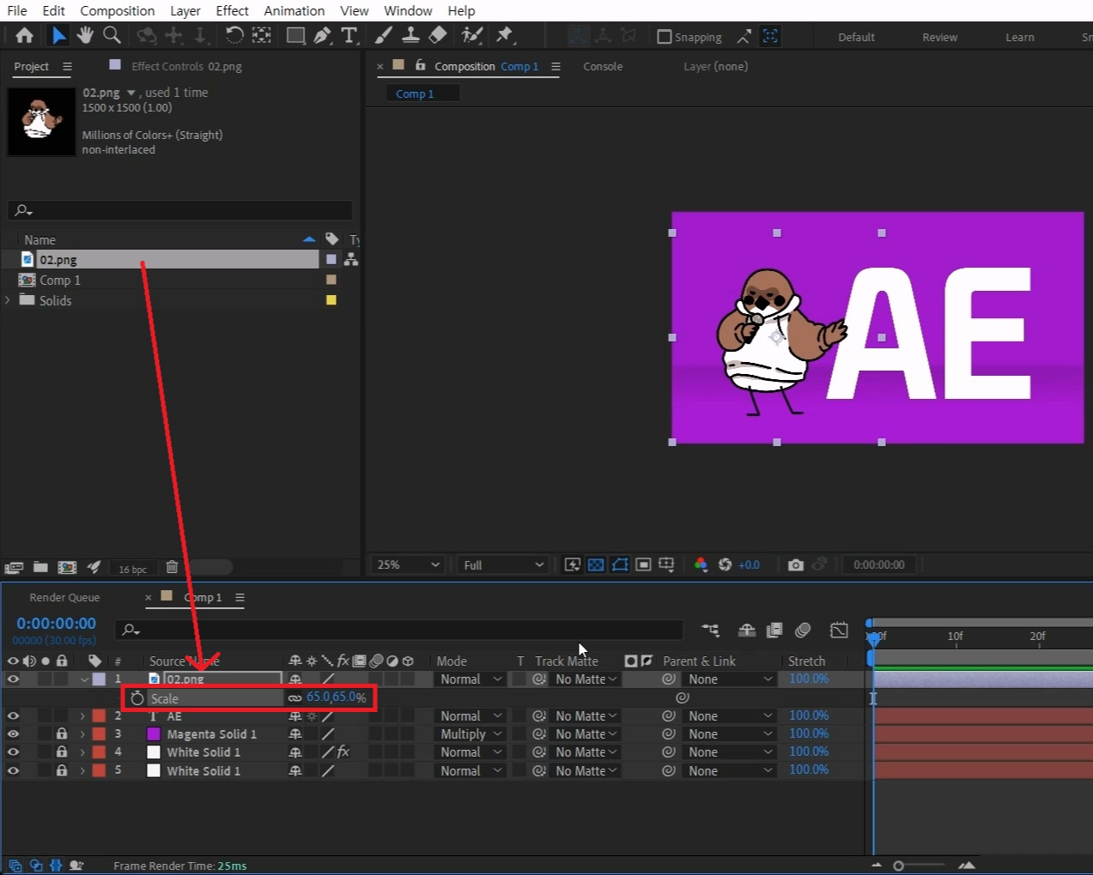This screenshot has width=1093, height=875.
Task: Click New Folder icon in Project panel
Action: click(x=40, y=567)
